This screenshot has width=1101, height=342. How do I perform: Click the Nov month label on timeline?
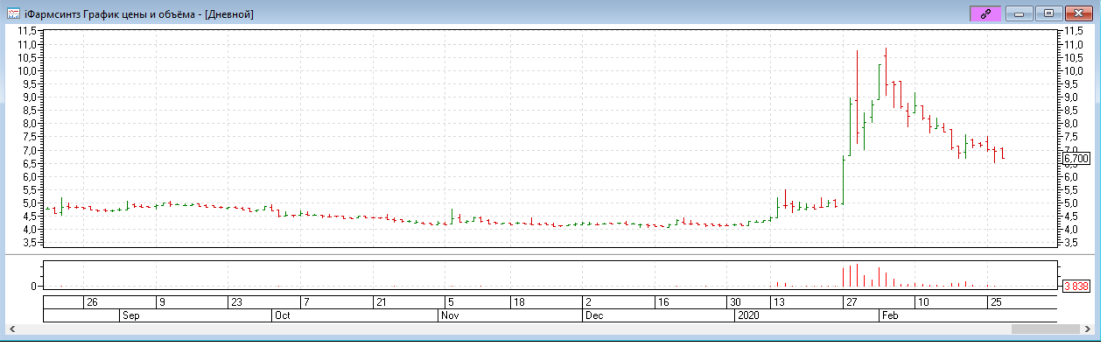(450, 315)
